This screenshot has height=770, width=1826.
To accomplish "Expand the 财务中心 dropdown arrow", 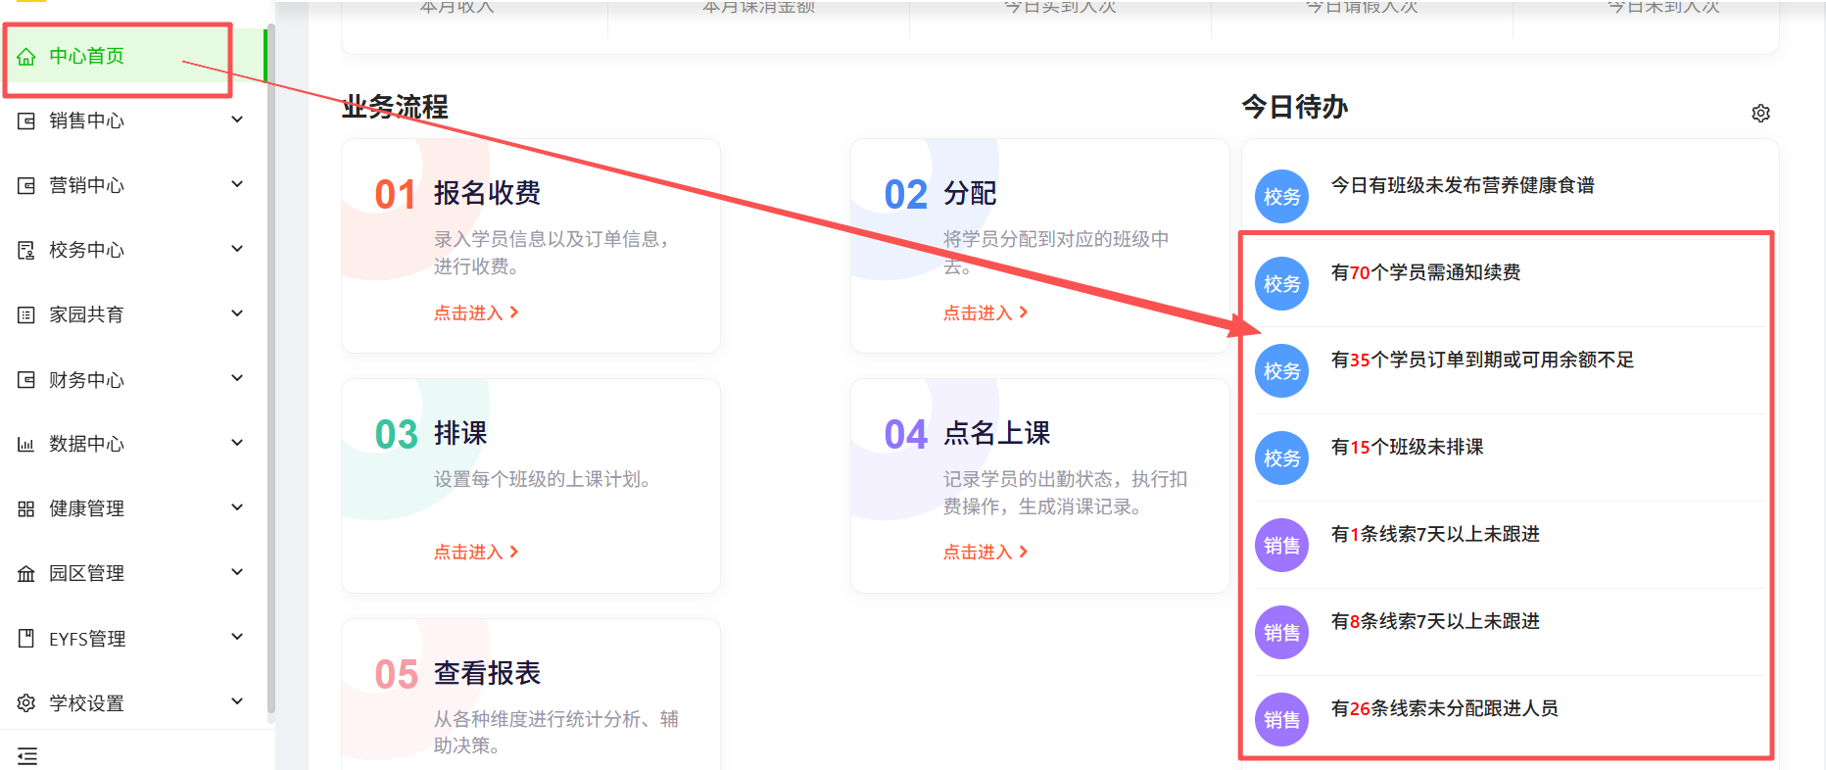I will point(237,378).
